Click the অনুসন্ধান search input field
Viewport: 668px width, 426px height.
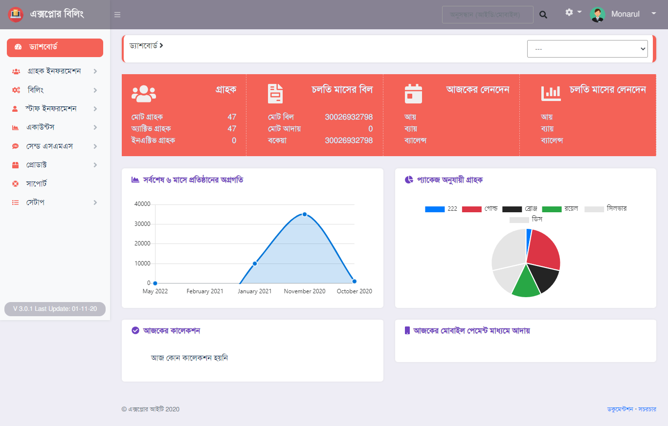488,15
